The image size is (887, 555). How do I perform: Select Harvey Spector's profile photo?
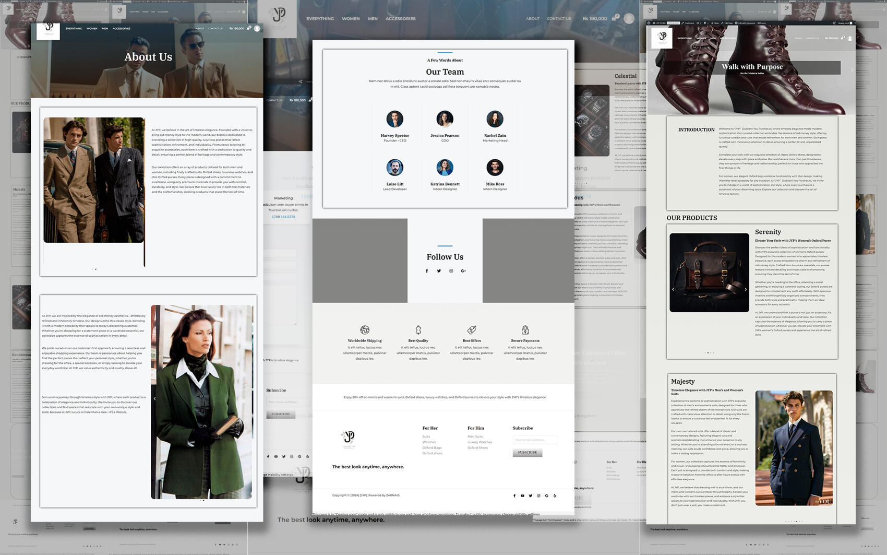(x=394, y=119)
